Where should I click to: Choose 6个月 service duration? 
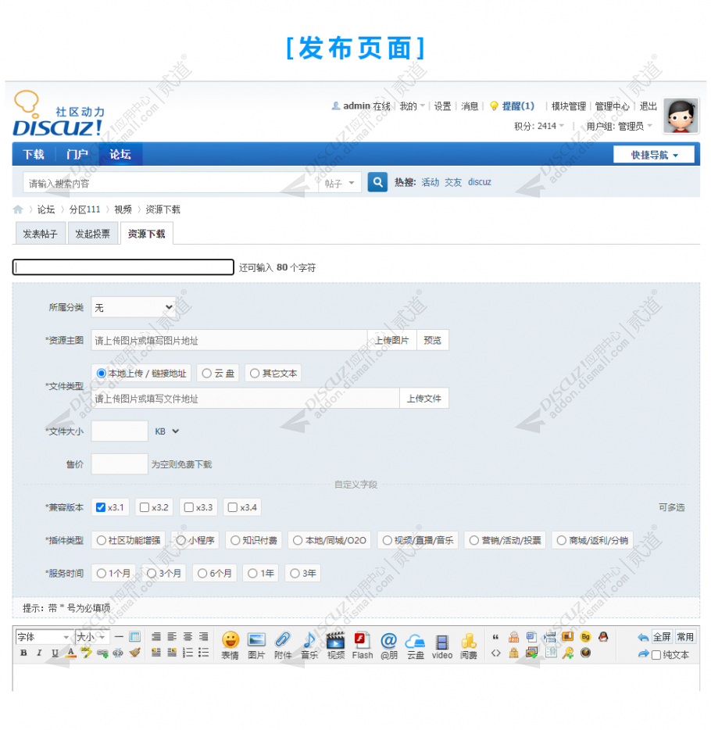[215, 574]
